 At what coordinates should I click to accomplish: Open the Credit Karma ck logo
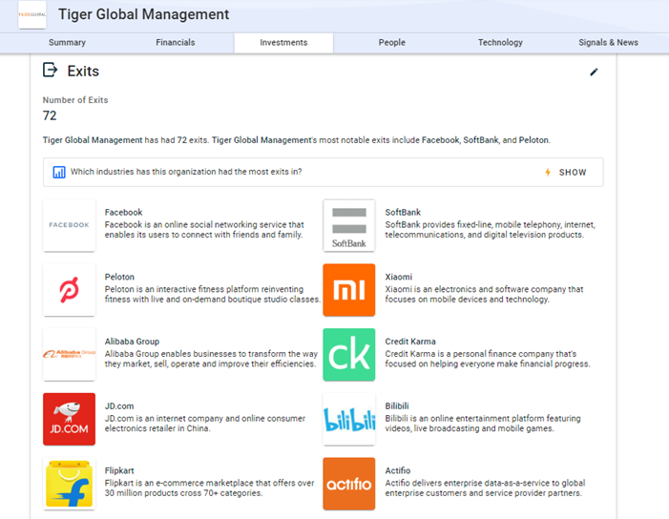pyautogui.click(x=349, y=354)
